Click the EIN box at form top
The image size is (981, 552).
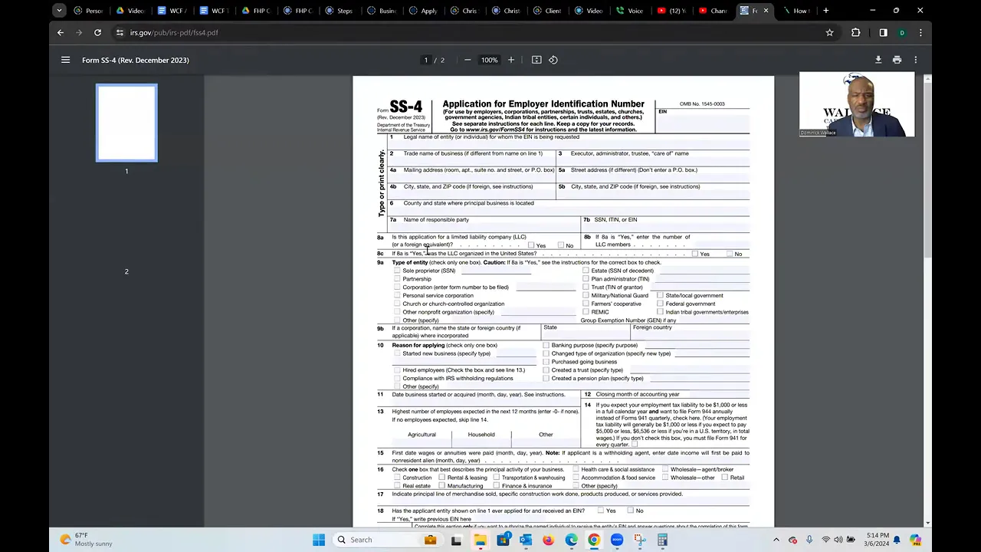click(x=703, y=123)
